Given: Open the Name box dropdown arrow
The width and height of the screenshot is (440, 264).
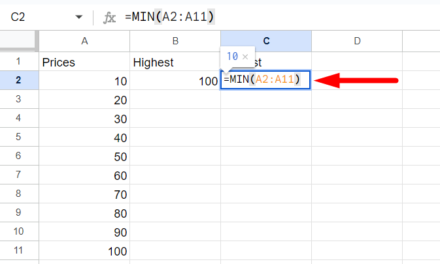Looking at the screenshot, I should (79, 16).
